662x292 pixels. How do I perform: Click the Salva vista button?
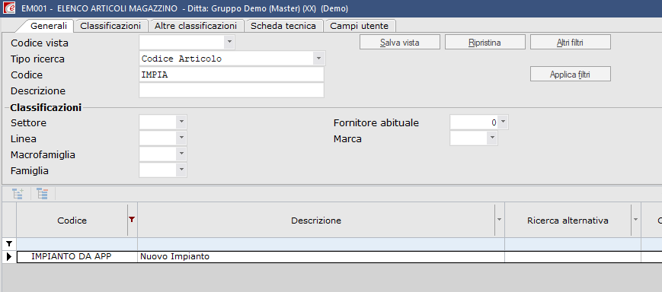[x=400, y=42]
